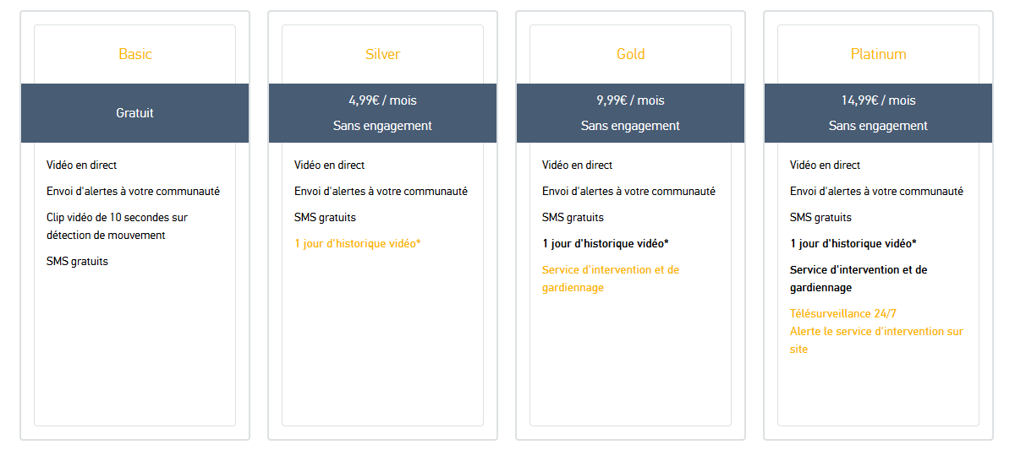Click Envoi d'alertes in the Gold card
1015x450 pixels.
tap(628, 192)
